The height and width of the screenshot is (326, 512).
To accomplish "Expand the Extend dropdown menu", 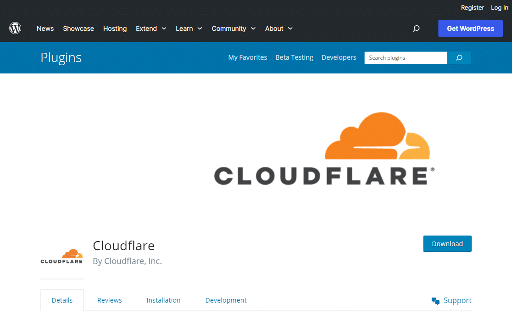I will point(151,29).
